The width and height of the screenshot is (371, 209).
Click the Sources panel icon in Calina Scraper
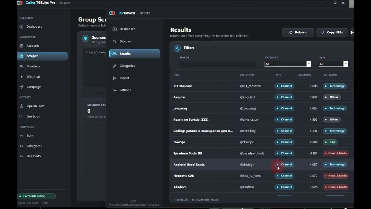pyautogui.click(x=85, y=38)
